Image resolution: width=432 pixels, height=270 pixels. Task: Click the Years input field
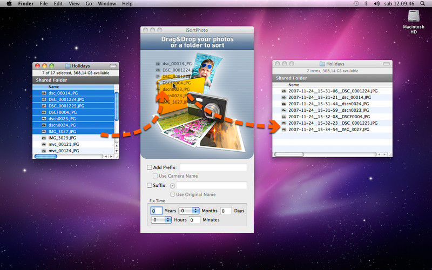pyautogui.click(x=157, y=211)
